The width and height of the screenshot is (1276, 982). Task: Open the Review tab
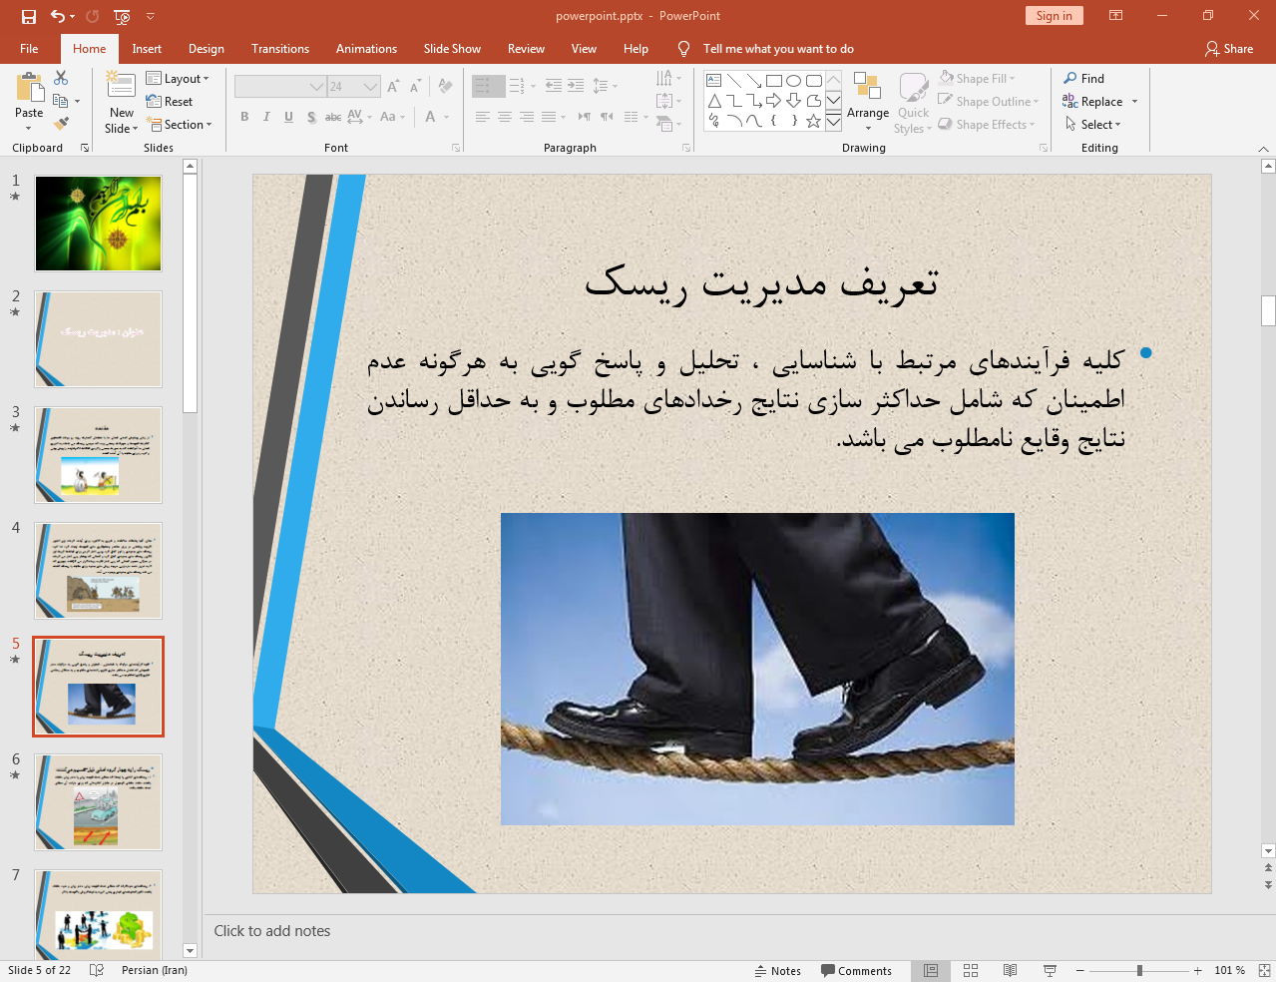526,48
